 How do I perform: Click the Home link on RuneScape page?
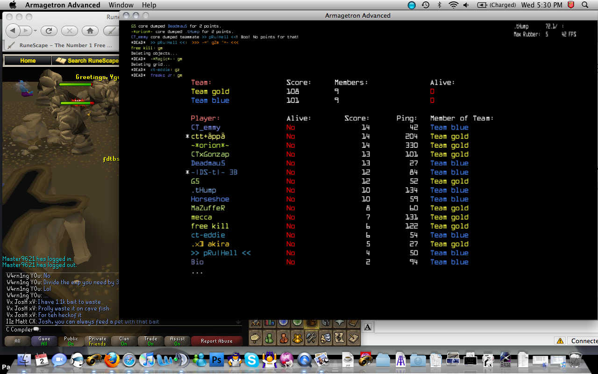coord(28,60)
